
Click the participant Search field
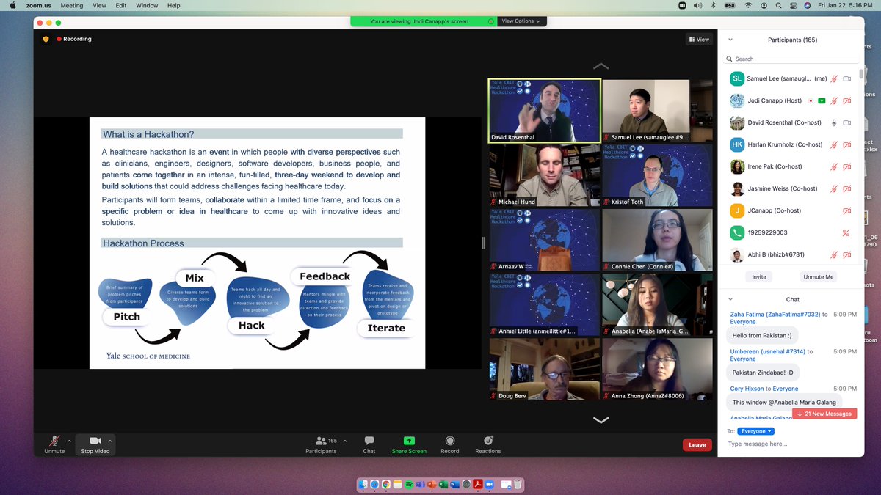click(791, 59)
